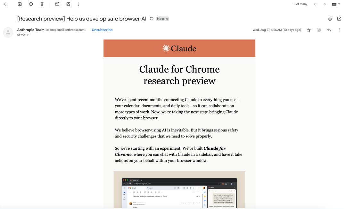346x209 pixels.
Task: Remove the Inbox label from conversation
Action: tap(167, 19)
